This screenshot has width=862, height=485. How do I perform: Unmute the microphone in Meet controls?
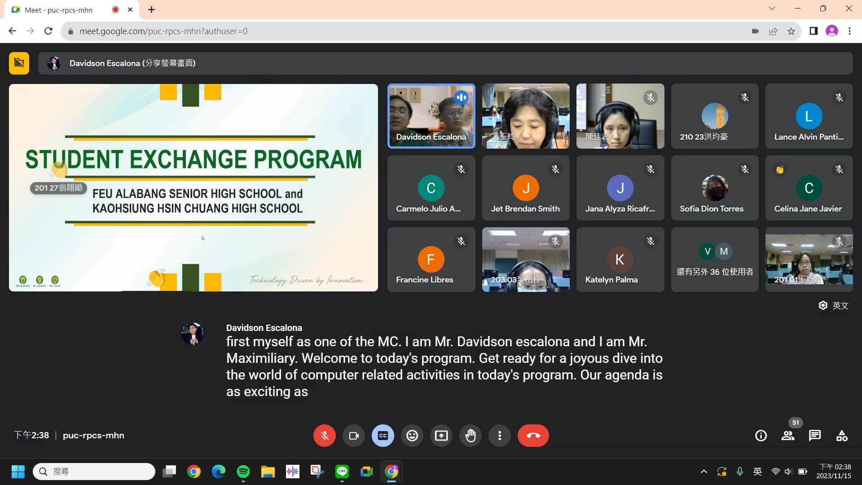[x=324, y=436]
